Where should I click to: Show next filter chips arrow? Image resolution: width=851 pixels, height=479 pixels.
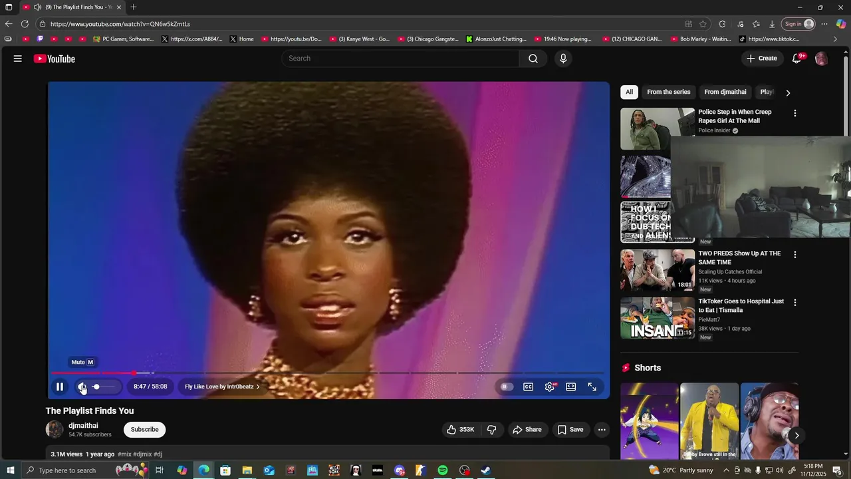(x=788, y=92)
